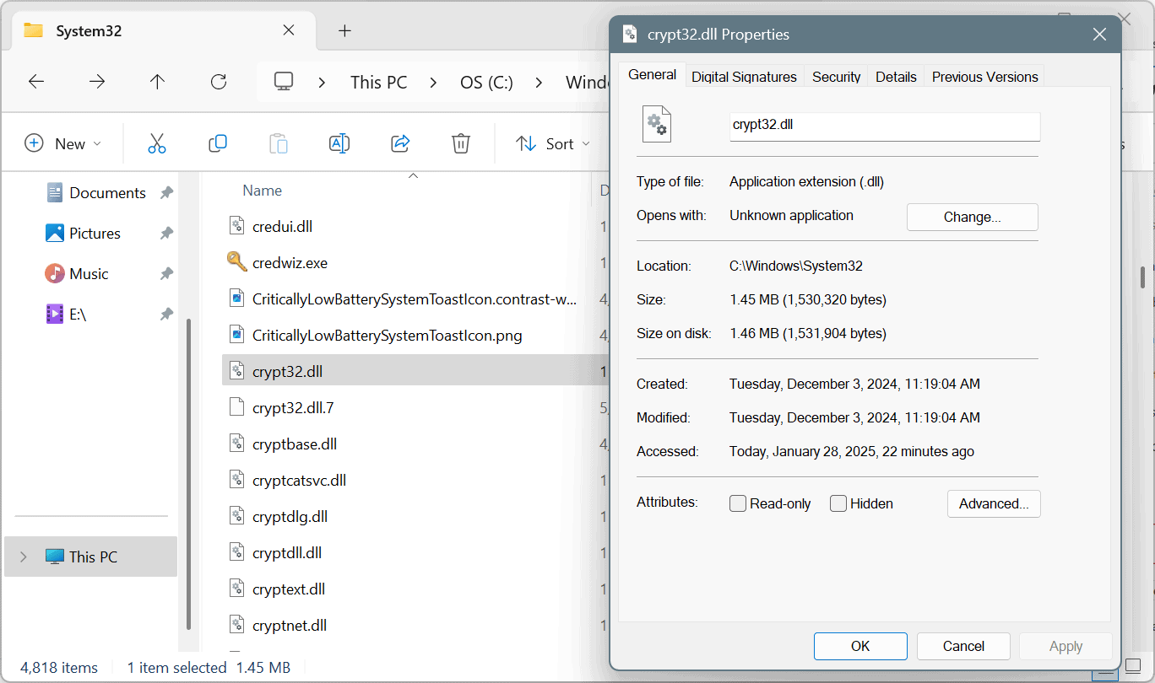The image size is (1155, 683).
Task: Click Cancel in Properties dialog
Action: pyautogui.click(x=963, y=646)
